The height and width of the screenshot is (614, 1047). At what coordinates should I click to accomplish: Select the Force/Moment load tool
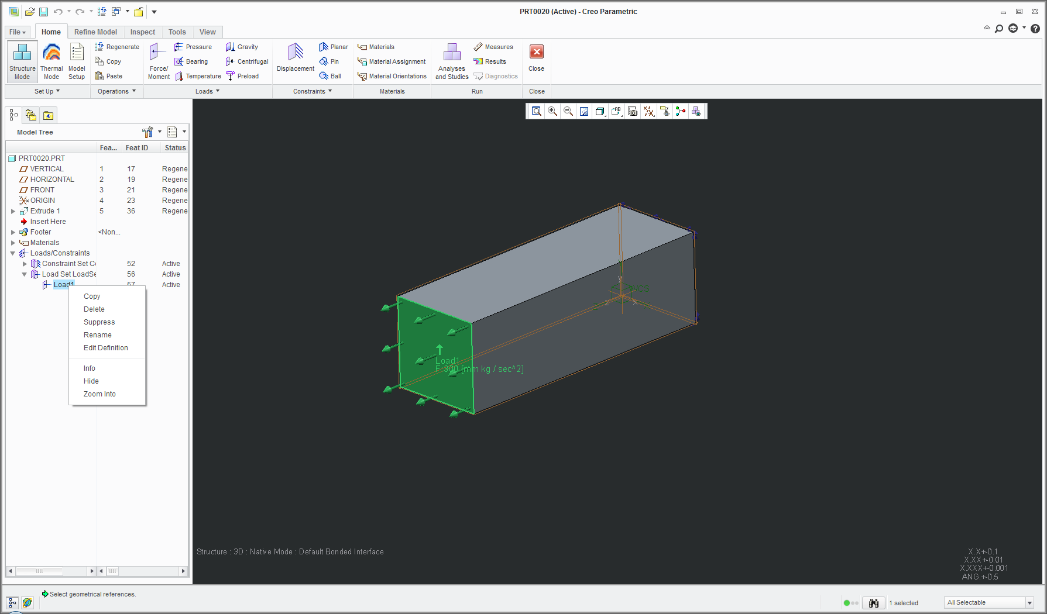158,61
